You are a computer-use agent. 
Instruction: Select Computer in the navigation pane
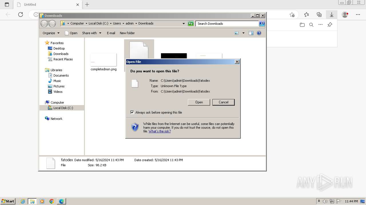(57, 102)
